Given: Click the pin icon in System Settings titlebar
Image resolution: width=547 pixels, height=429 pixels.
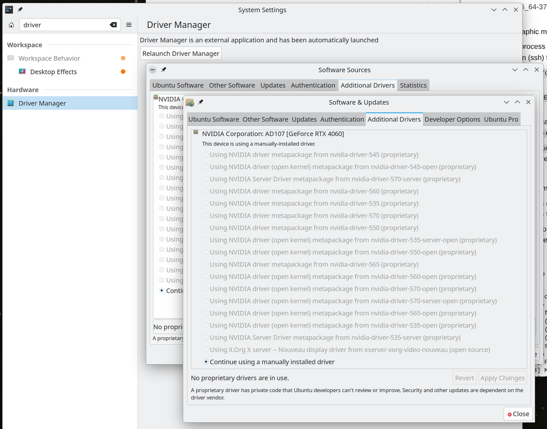Looking at the screenshot, I should 20,9.
